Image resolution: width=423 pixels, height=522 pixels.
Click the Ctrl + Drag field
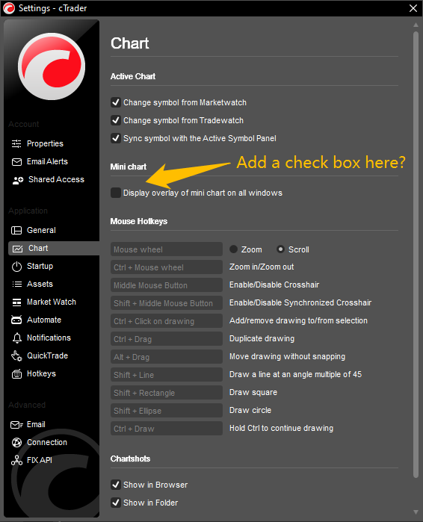coord(167,339)
